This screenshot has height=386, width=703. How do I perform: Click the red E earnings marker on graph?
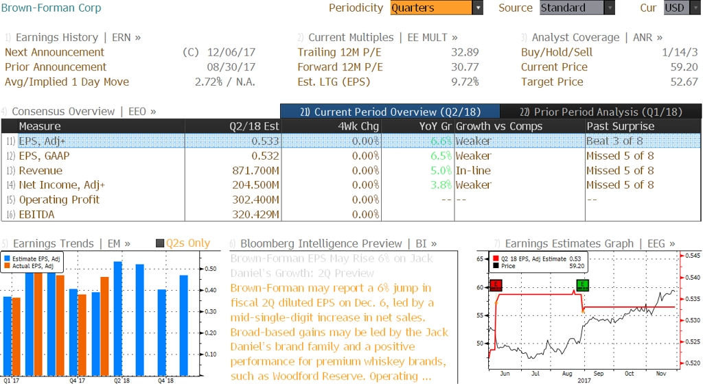coord(496,285)
